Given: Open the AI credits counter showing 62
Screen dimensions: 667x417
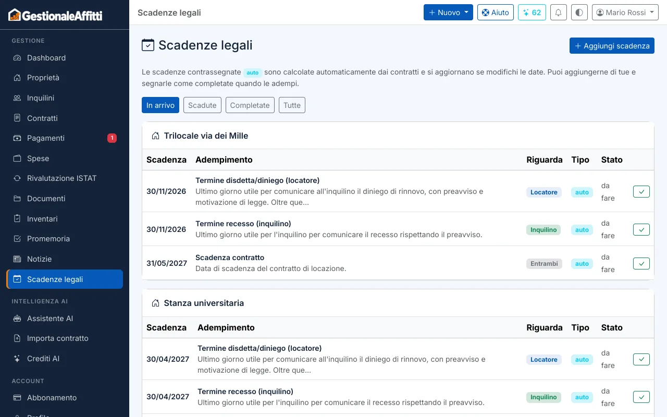Looking at the screenshot, I should [x=532, y=13].
